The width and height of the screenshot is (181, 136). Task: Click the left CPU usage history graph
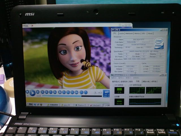point(137,90)
